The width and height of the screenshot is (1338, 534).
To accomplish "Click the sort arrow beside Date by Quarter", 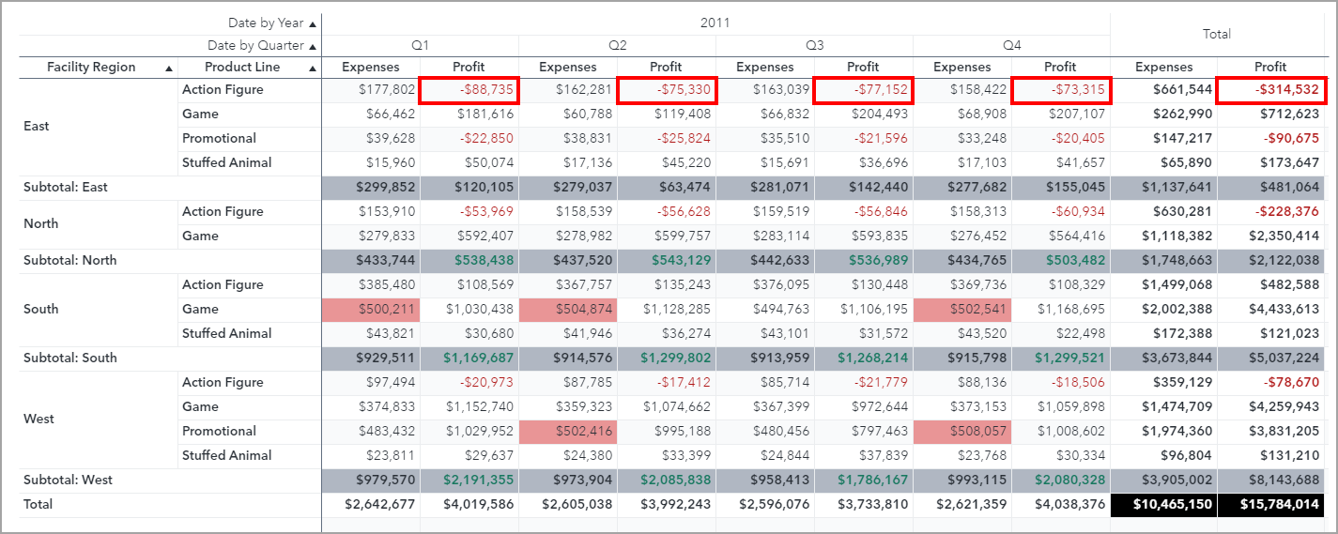I will coord(313,46).
